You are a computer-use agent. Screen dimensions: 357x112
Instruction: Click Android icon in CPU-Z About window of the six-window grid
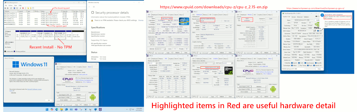pyautogui.click(x=273, y=89)
